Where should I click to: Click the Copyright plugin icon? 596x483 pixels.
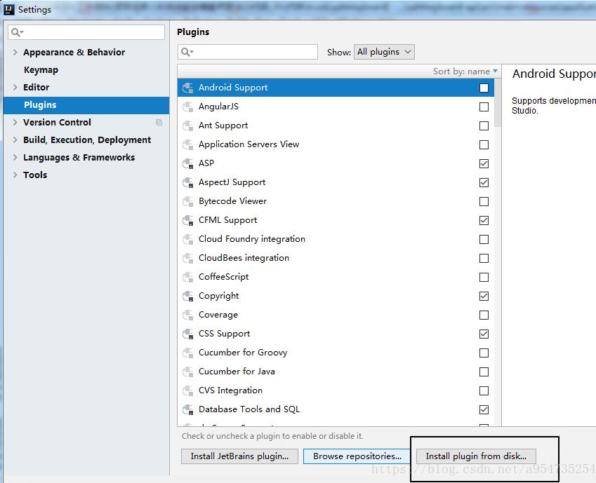187,296
